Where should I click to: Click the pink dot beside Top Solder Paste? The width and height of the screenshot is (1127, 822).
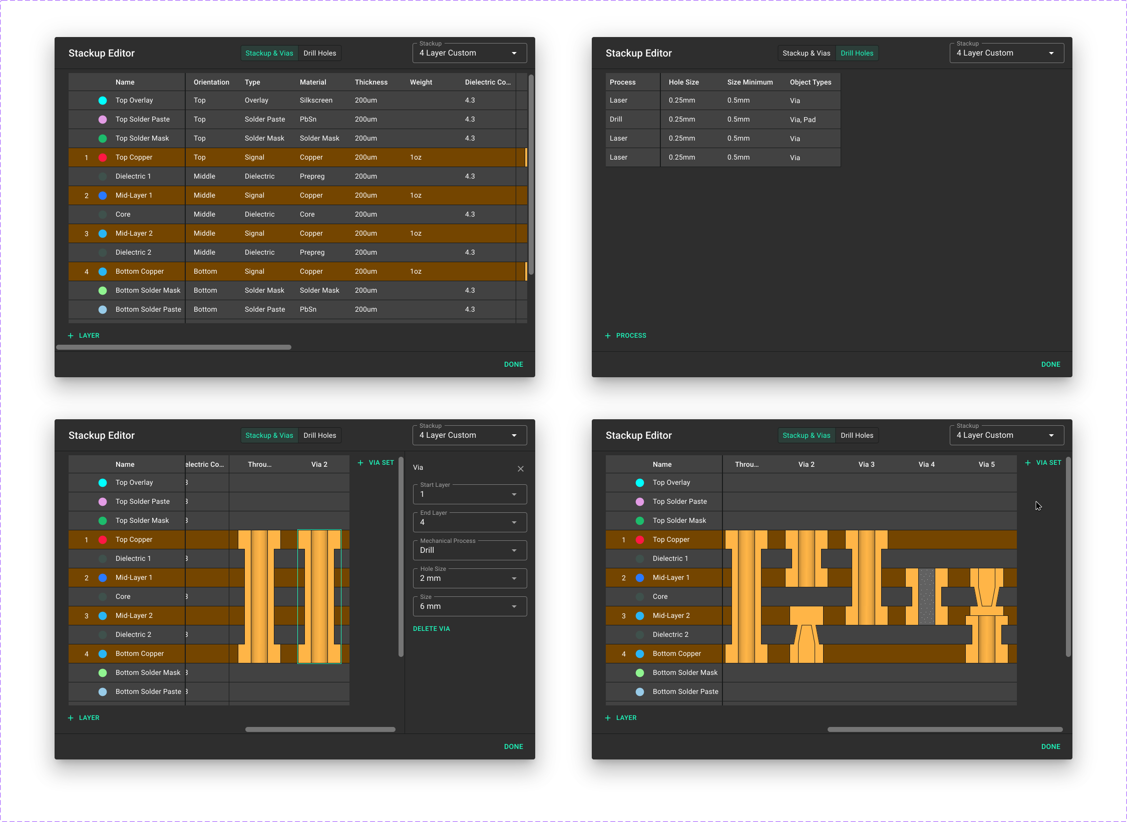(x=102, y=119)
